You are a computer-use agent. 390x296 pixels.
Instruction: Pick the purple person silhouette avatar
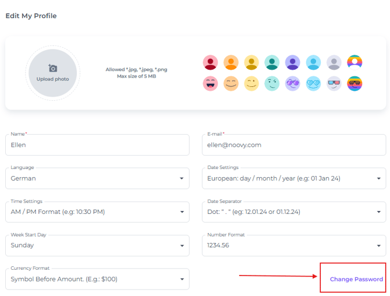point(293,62)
